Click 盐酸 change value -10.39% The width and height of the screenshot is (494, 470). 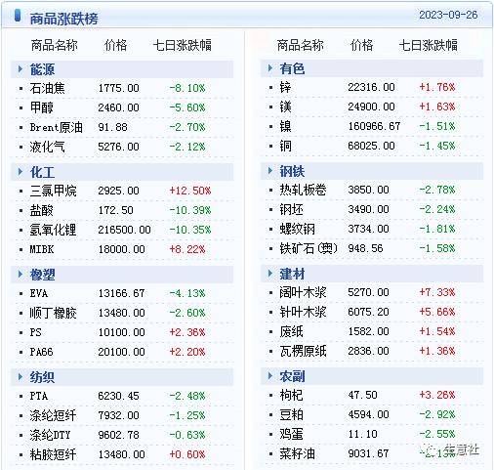(x=190, y=210)
